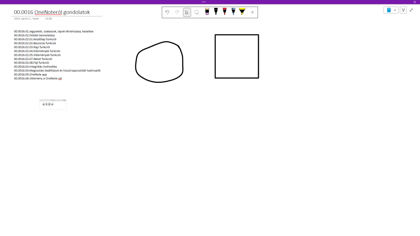Click the page title '00.0016 OneNoteról gondolatok'
Image resolution: width=420 pixels, height=236 pixels.
click(x=52, y=12)
